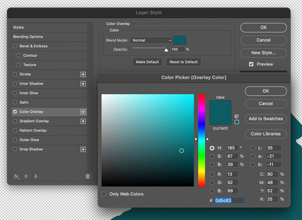302x220 pixels.
Task: Add another Drop Shadow with plus icon
Action: (x=83, y=149)
